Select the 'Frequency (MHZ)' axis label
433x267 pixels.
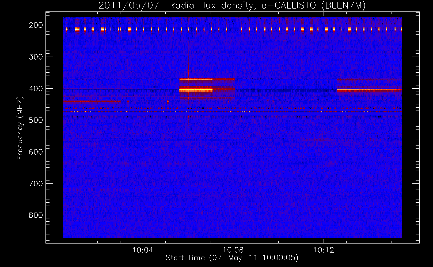pyautogui.click(x=20, y=128)
